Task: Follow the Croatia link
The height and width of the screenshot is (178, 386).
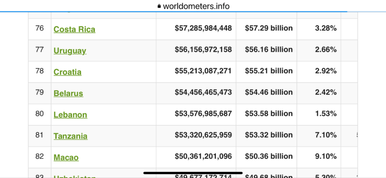Action: [68, 72]
